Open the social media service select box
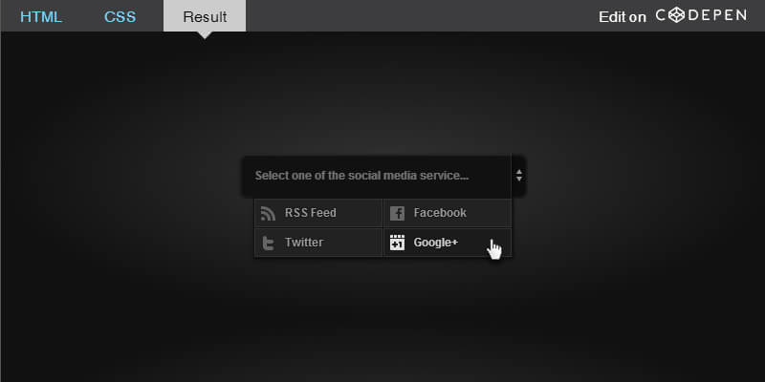The width and height of the screenshot is (765, 382). 383,176
